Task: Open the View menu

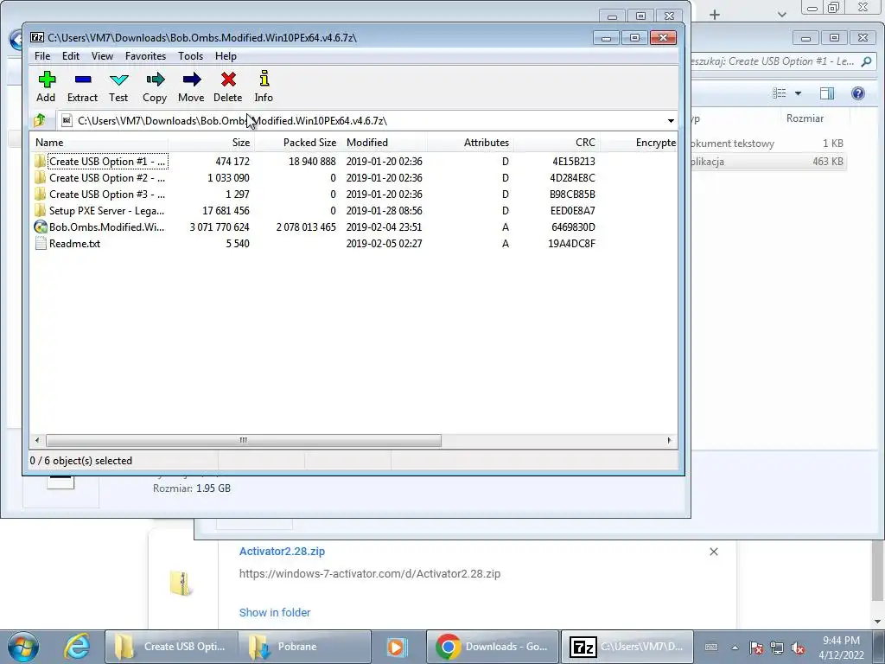Action: coord(102,56)
